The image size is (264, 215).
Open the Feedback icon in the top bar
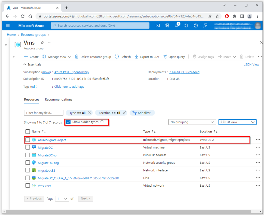205,26
